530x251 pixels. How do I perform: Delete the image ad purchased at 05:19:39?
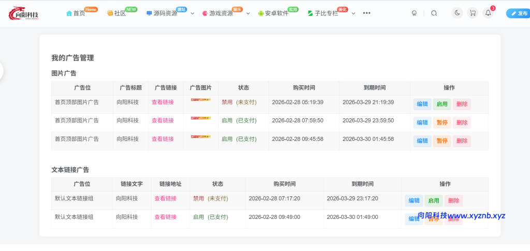(462, 104)
